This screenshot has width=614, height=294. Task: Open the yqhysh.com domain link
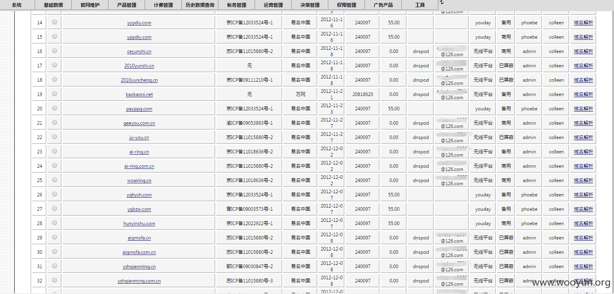pyautogui.click(x=139, y=195)
